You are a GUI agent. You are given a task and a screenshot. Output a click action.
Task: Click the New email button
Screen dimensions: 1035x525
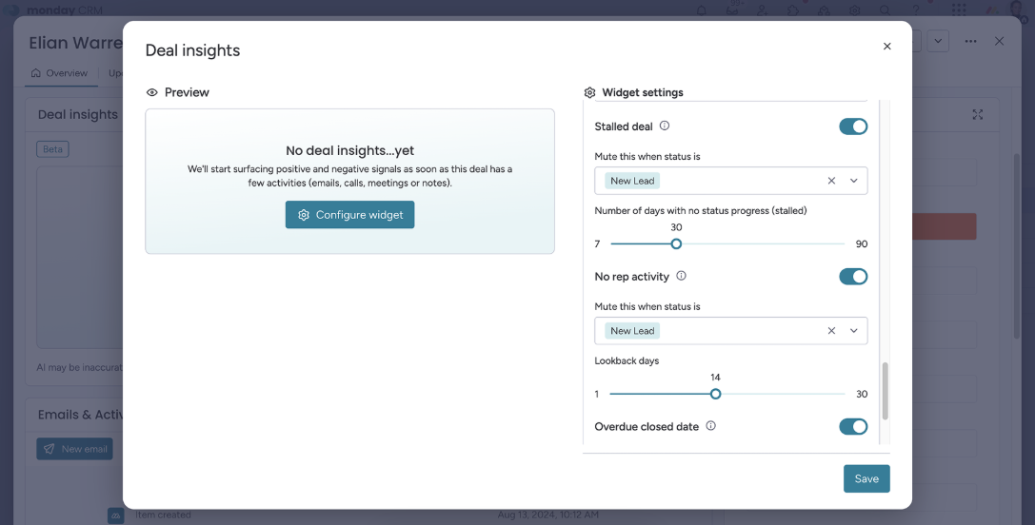(x=74, y=449)
